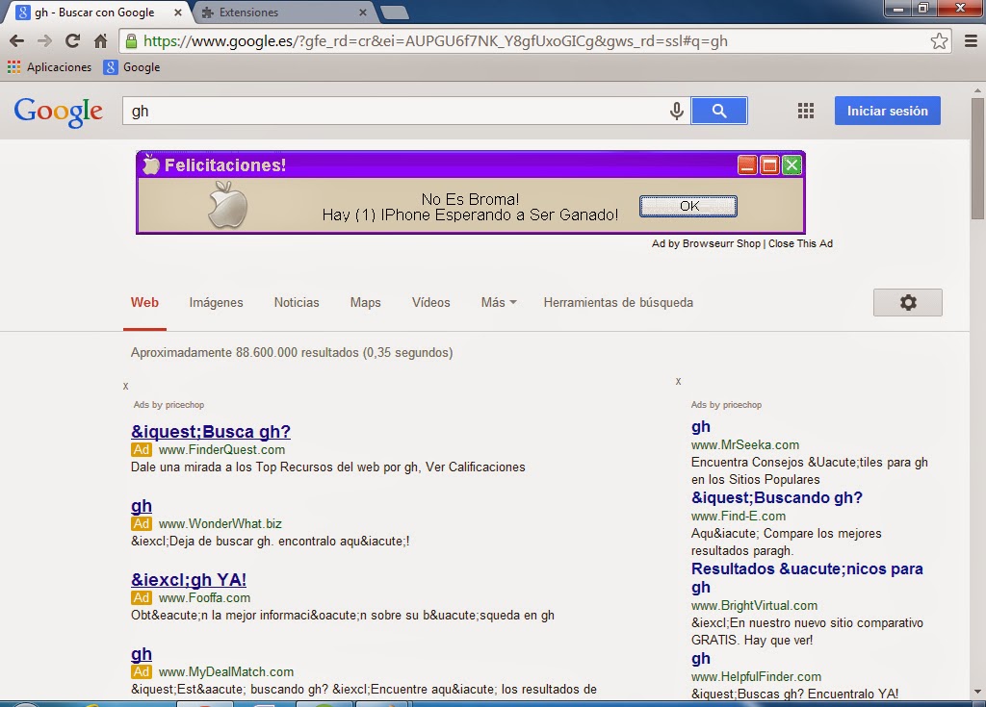Click the www.Fooffa.com URL text

204,598
